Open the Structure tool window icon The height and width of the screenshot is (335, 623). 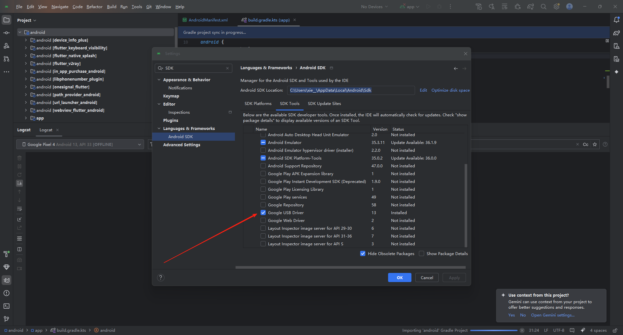click(x=6, y=46)
